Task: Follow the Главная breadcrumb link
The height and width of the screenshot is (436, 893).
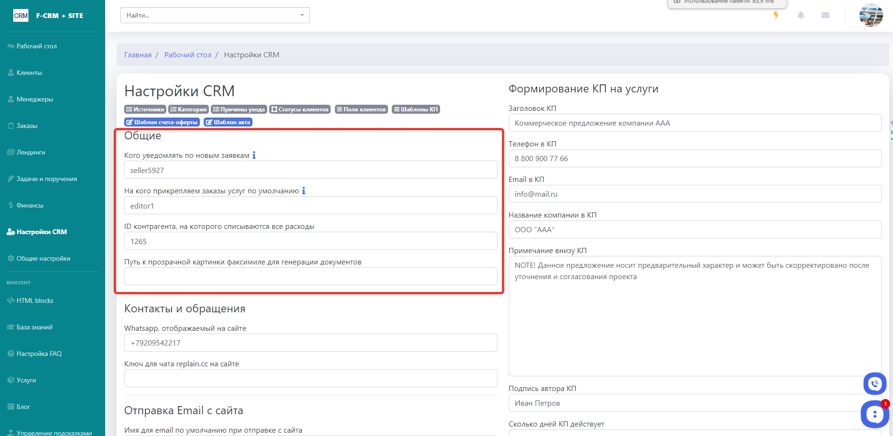Action: (x=138, y=55)
